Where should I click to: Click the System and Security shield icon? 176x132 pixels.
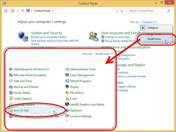coord(23,36)
